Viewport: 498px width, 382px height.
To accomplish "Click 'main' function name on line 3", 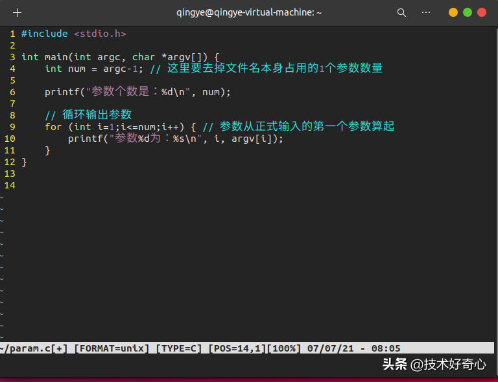I will click(56, 57).
